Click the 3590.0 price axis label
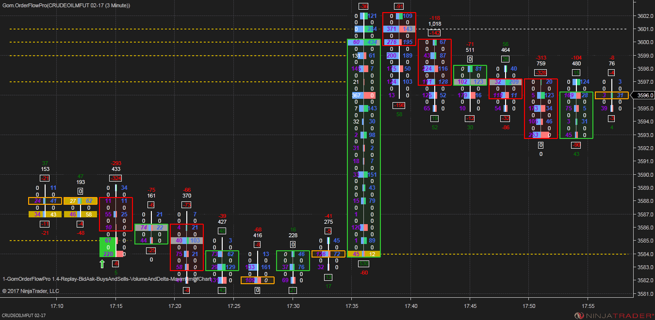655x320 pixels. click(645, 175)
